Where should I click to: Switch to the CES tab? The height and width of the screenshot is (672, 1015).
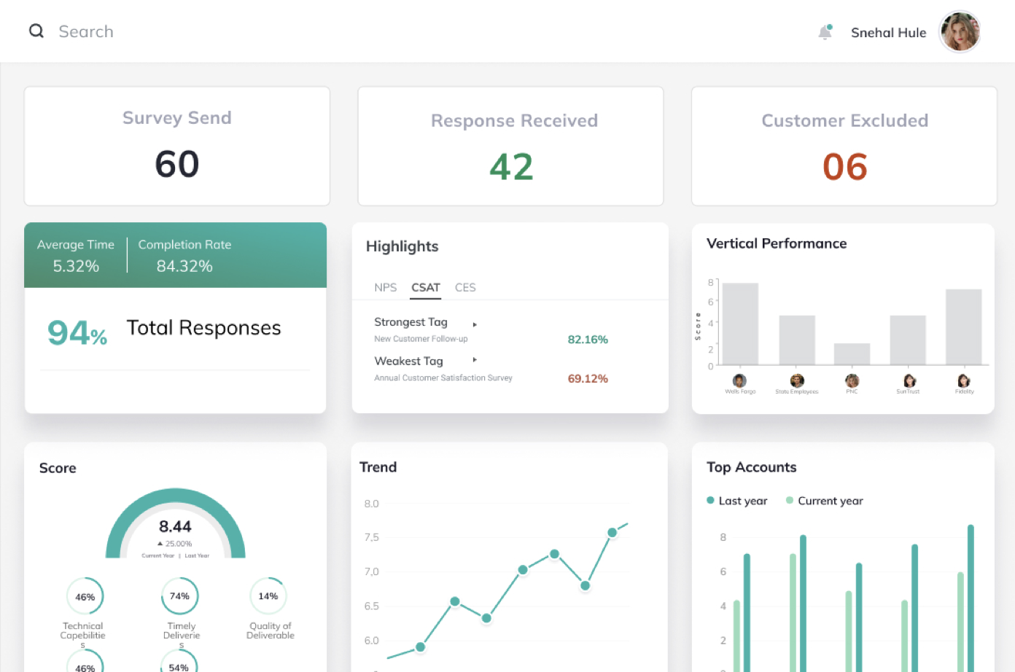465,287
